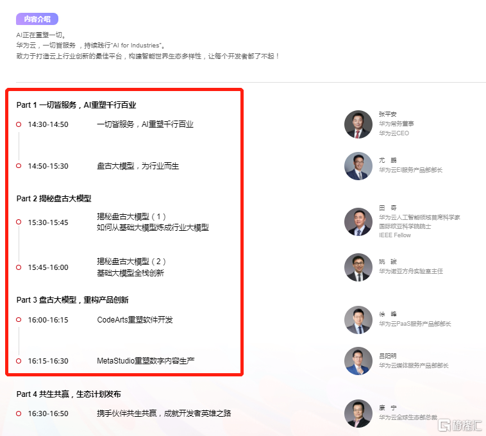Click time label 14:50-15:30

tap(48, 166)
